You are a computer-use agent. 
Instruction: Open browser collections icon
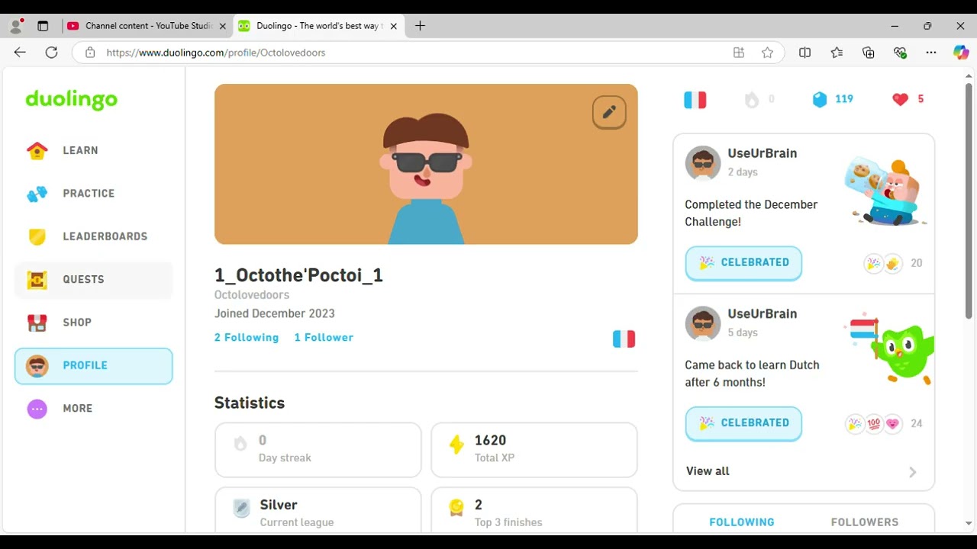pos(868,53)
